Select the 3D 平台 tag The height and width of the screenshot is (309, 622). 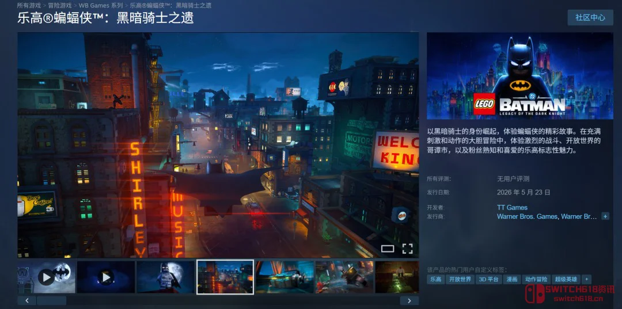488,279
